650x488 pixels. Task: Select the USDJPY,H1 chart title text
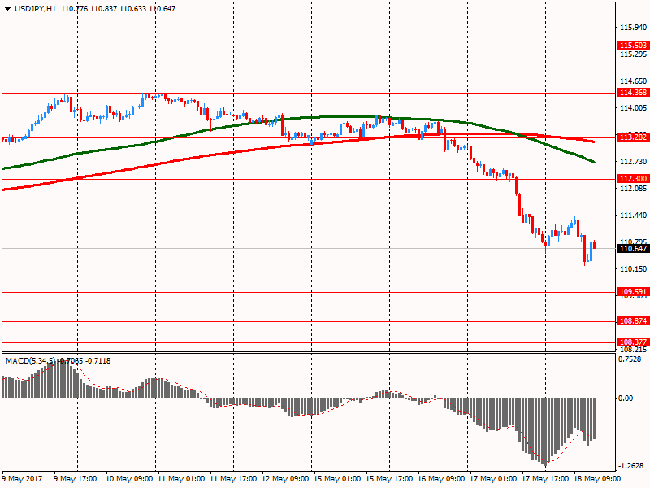[x=35, y=9]
